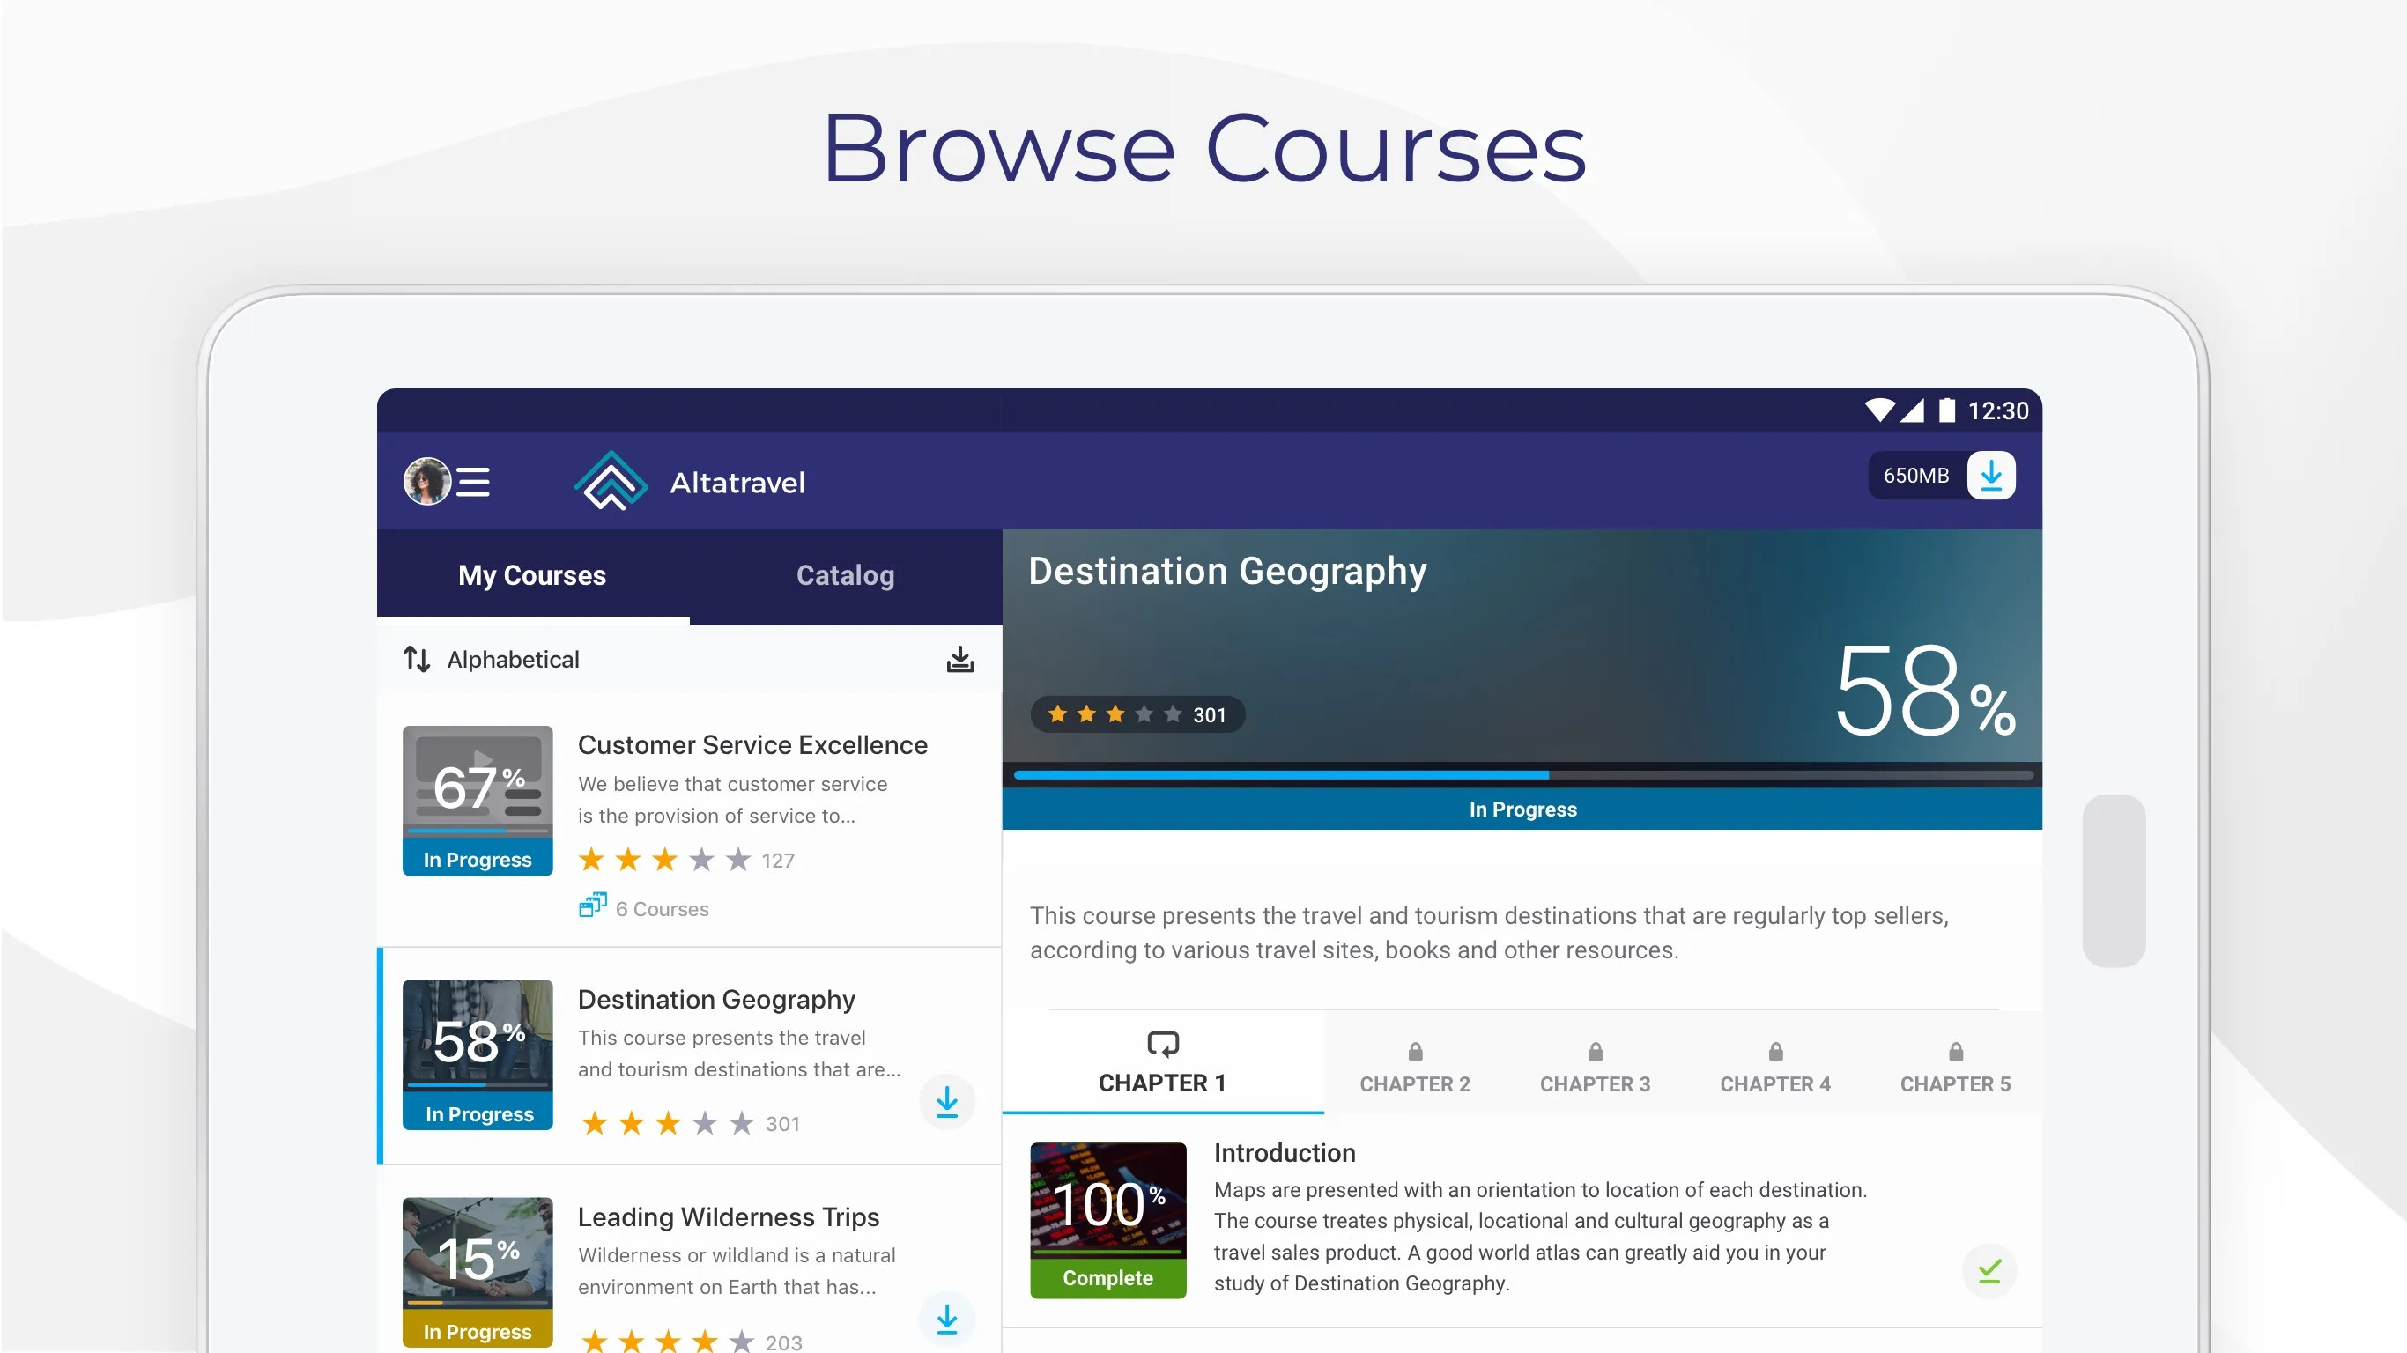Click locked Chapter 3 expander
This screenshot has height=1353, width=2407.
pyautogui.click(x=1596, y=1064)
